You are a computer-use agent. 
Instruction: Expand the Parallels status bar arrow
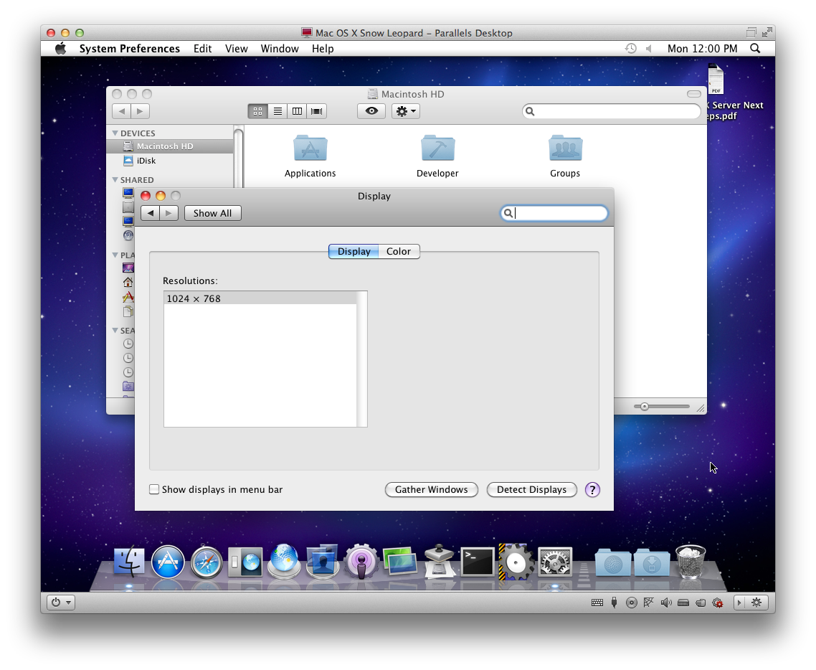739,603
